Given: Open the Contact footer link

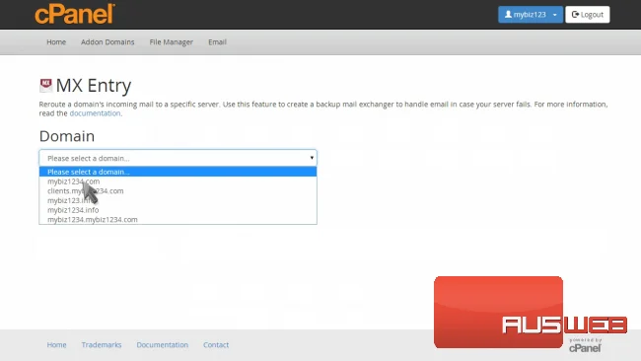Looking at the screenshot, I should (x=216, y=344).
